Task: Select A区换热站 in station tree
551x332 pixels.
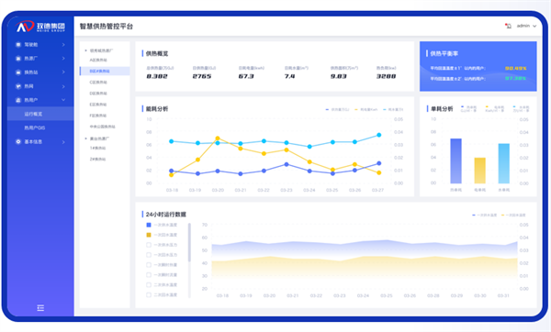Action: (x=98, y=60)
